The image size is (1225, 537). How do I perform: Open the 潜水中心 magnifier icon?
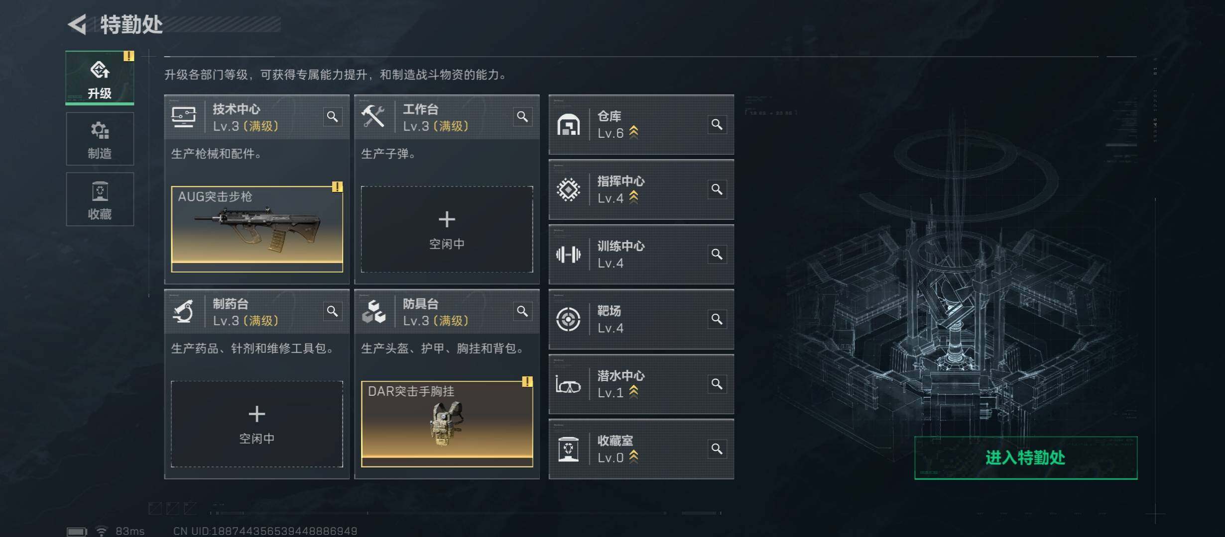[717, 384]
